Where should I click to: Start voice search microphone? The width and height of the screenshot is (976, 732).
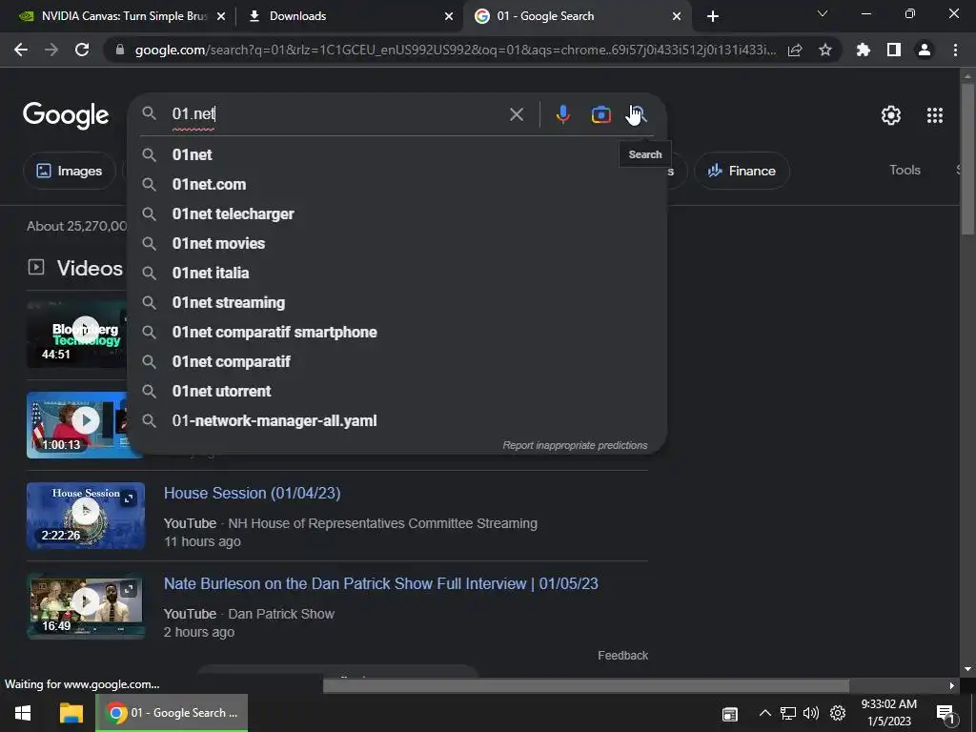click(562, 114)
